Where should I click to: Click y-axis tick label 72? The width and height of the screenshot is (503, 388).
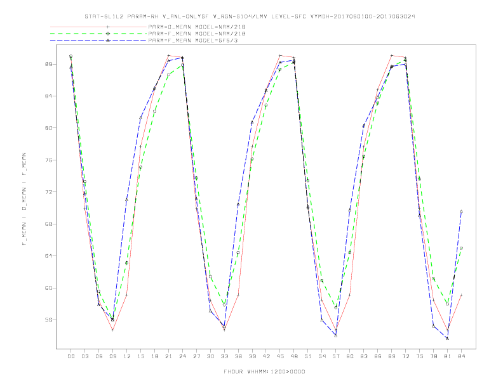click(x=49, y=192)
